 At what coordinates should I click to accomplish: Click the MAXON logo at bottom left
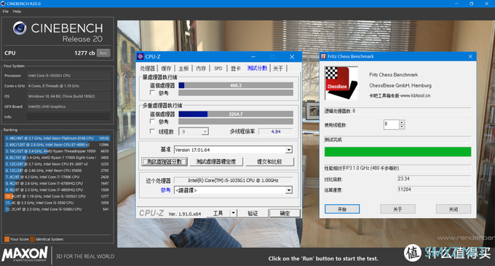[25, 254]
